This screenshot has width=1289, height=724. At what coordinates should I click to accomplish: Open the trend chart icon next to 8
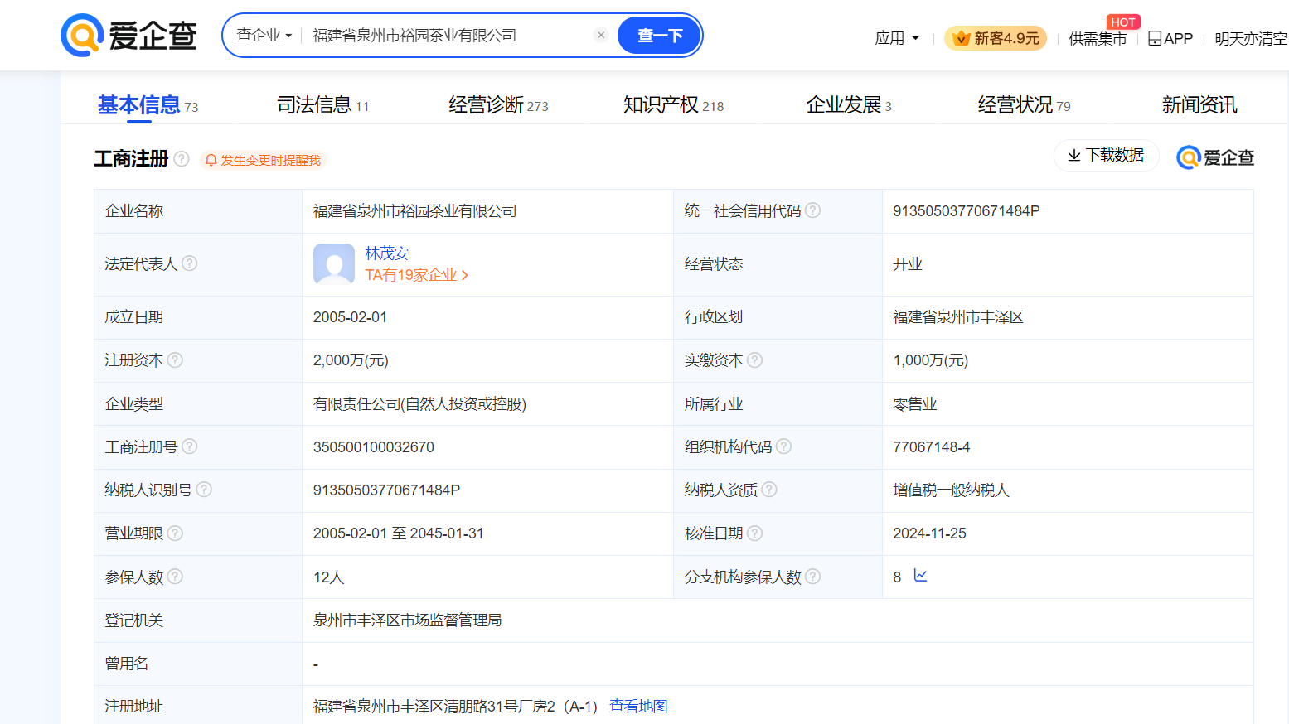(920, 576)
